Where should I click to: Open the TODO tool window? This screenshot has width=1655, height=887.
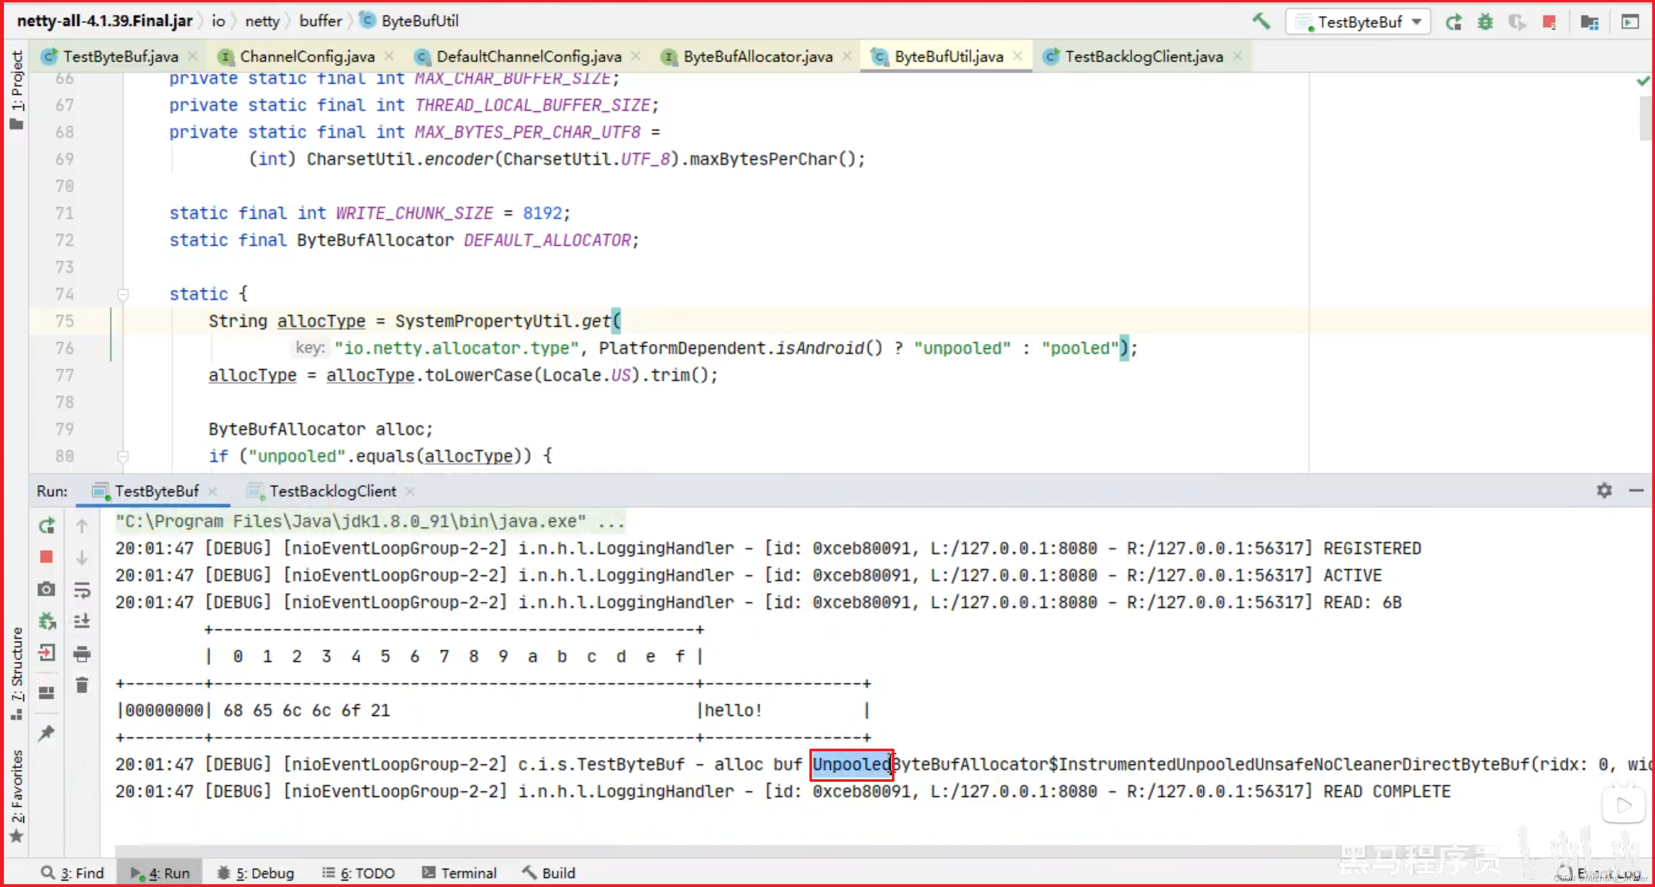coord(358,873)
